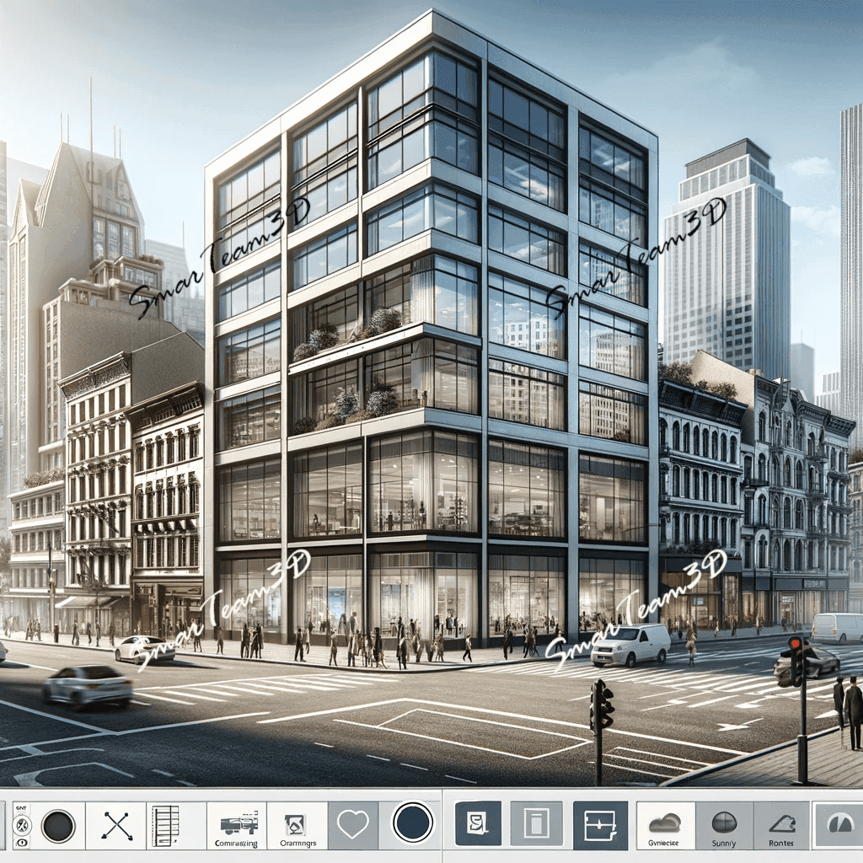Click the dark round record button
The width and height of the screenshot is (863, 863).
click(58, 825)
